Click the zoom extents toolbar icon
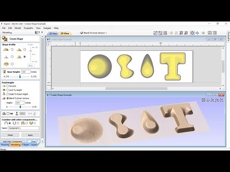 click(181, 33)
